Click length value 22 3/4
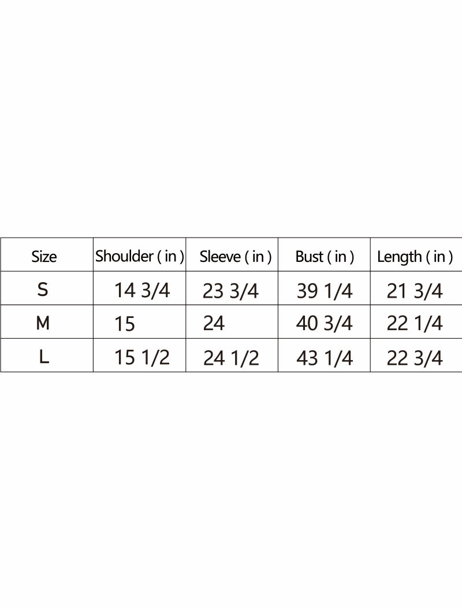462x607 pixels. [415, 358]
